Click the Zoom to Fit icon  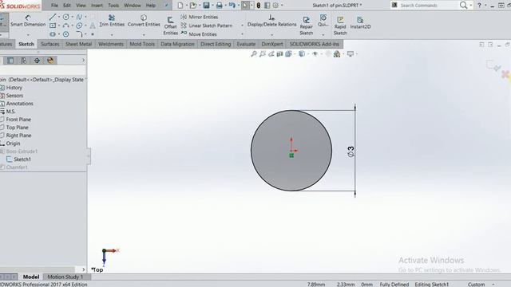[x=254, y=54]
